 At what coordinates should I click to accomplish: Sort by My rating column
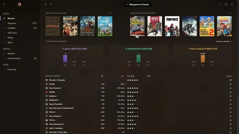click(131, 76)
